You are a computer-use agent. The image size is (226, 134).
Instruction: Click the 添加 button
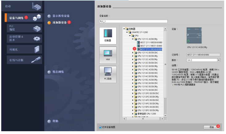coord(211,127)
